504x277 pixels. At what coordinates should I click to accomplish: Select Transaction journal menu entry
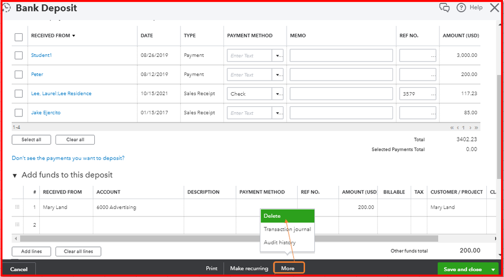[288, 229]
